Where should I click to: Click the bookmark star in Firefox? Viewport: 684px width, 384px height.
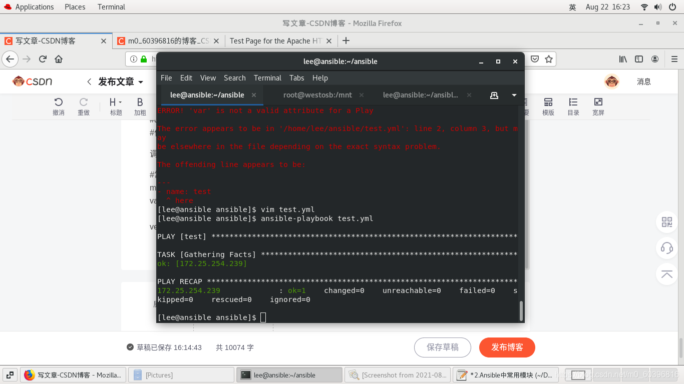point(549,59)
